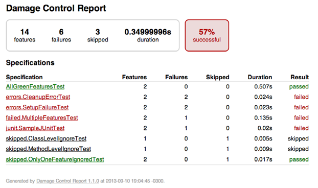Open skipped.OnlyOneFeatureIgnoredTest specification
This screenshot has width=318, height=188.
point(55,159)
